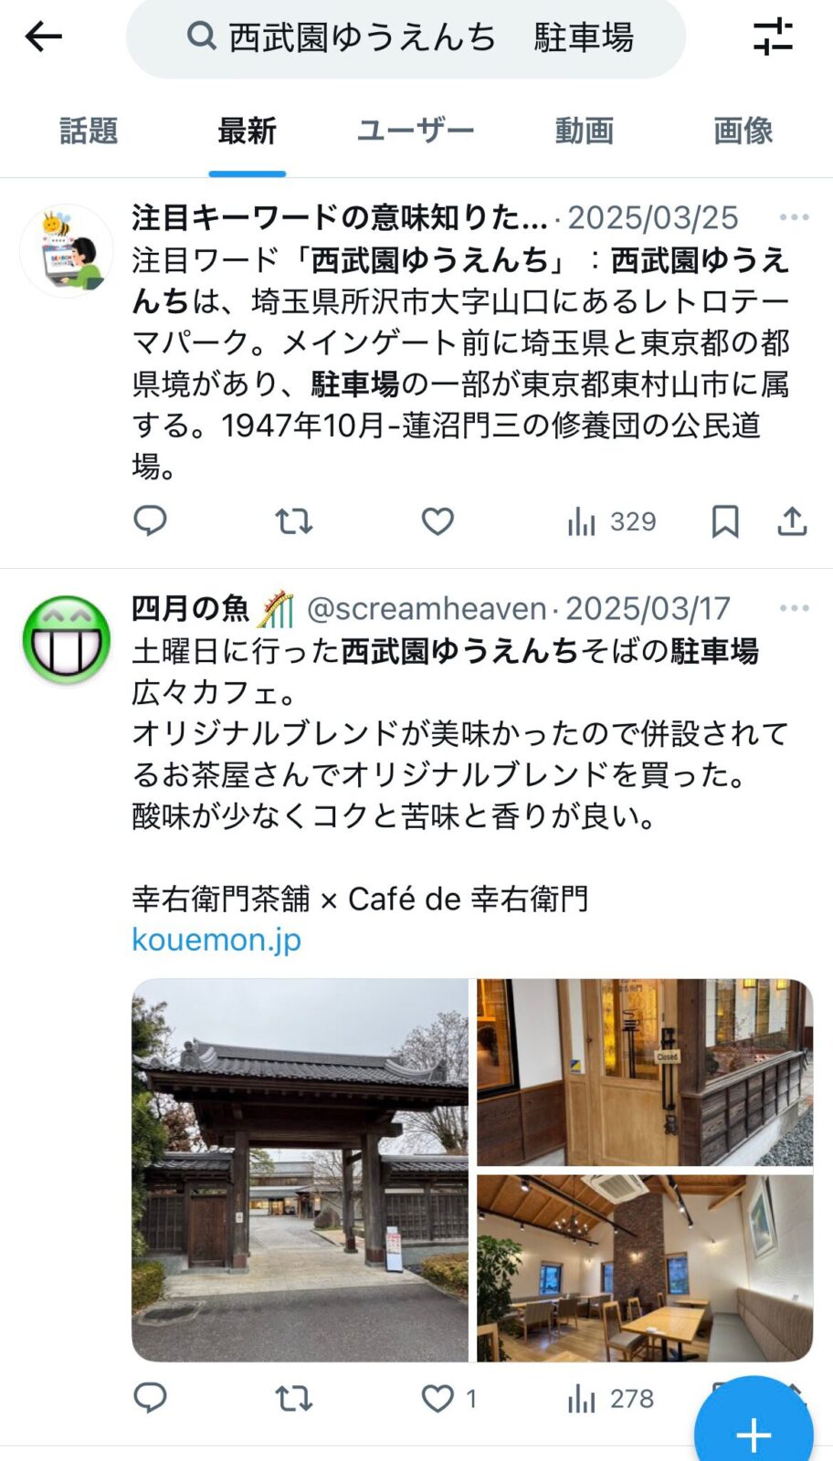Open the kouemon.jp link

(216, 940)
